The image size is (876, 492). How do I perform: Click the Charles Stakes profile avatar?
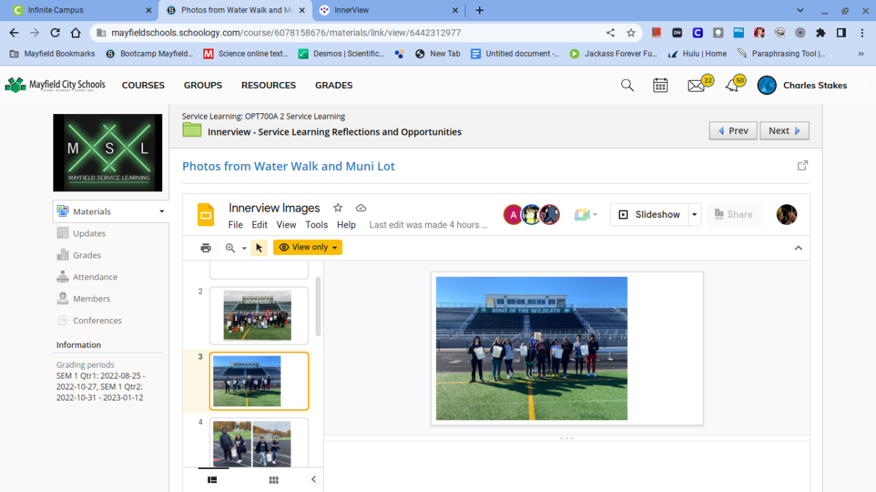(767, 85)
